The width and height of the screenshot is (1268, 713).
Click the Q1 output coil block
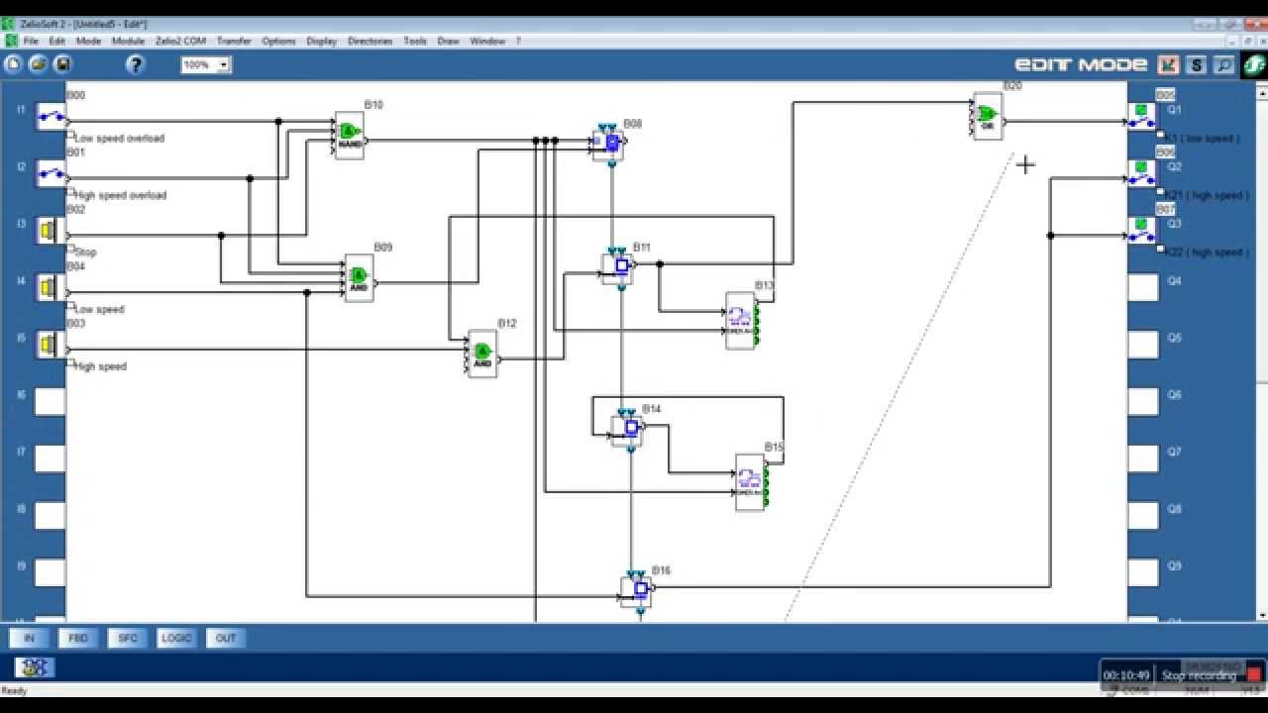(x=1143, y=117)
